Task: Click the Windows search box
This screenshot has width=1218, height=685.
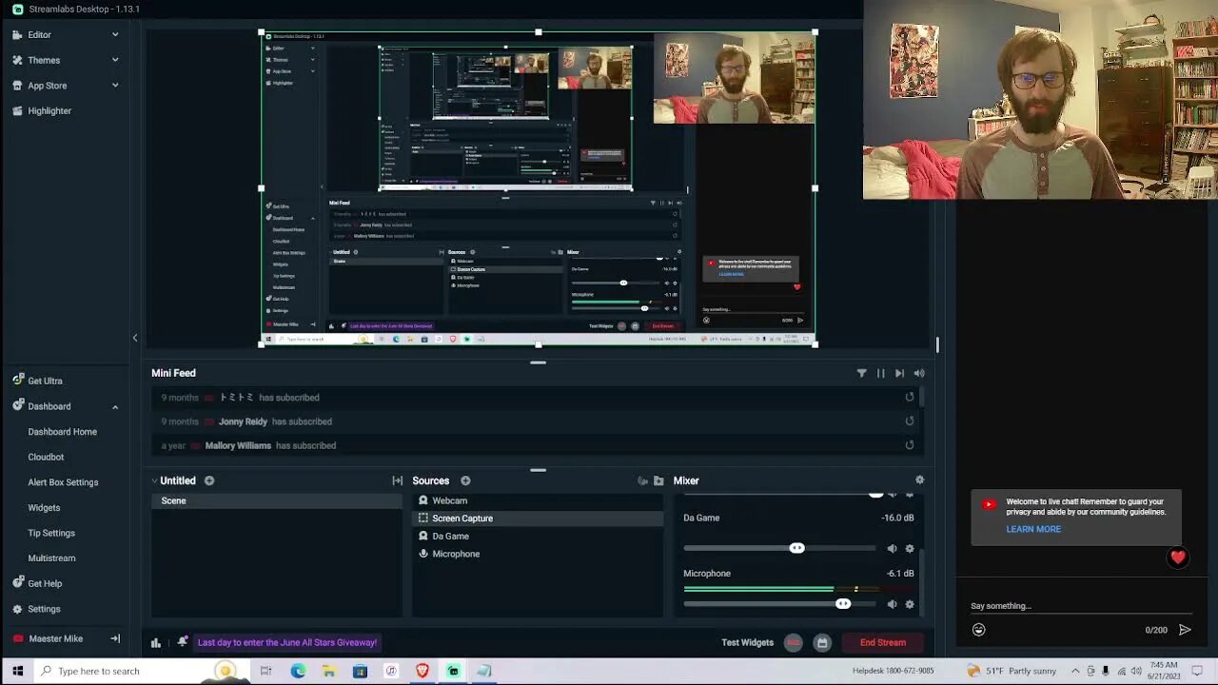Action: [x=142, y=671]
